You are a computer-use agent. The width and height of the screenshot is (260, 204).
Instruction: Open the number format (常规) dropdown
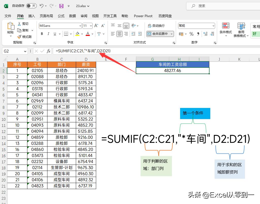pyautogui.click(x=213, y=26)
